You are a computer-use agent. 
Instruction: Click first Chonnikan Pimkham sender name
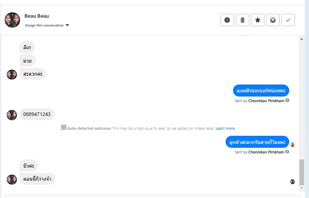coord(266,101)
